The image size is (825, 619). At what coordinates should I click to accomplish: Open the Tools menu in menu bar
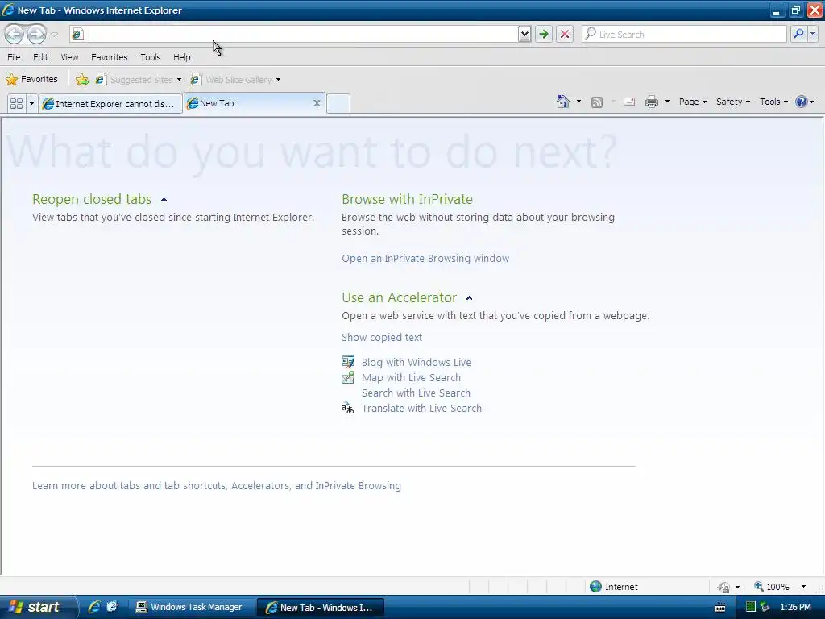[x=151, y=57]
